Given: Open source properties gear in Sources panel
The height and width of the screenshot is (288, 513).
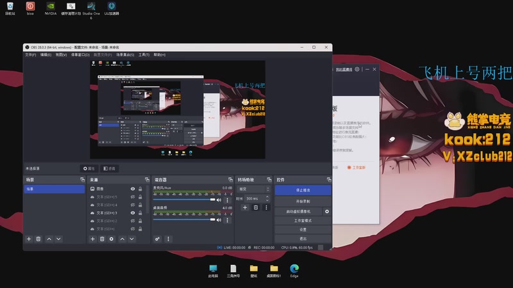Looking at the screenshot, I should click(112, 239).
